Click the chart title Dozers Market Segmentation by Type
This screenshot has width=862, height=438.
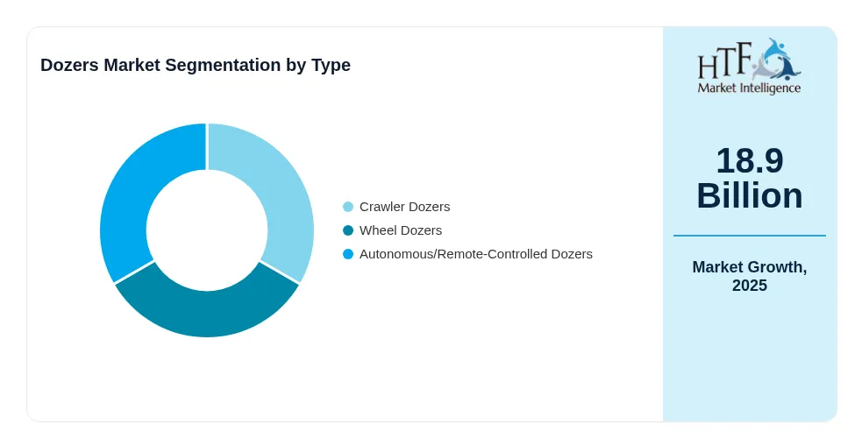click(196, 65)
